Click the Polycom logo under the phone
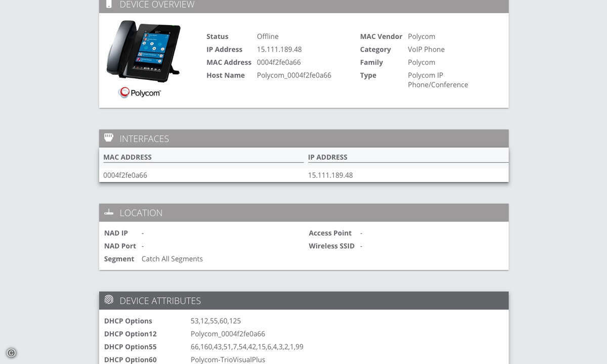 click(140, 93)
